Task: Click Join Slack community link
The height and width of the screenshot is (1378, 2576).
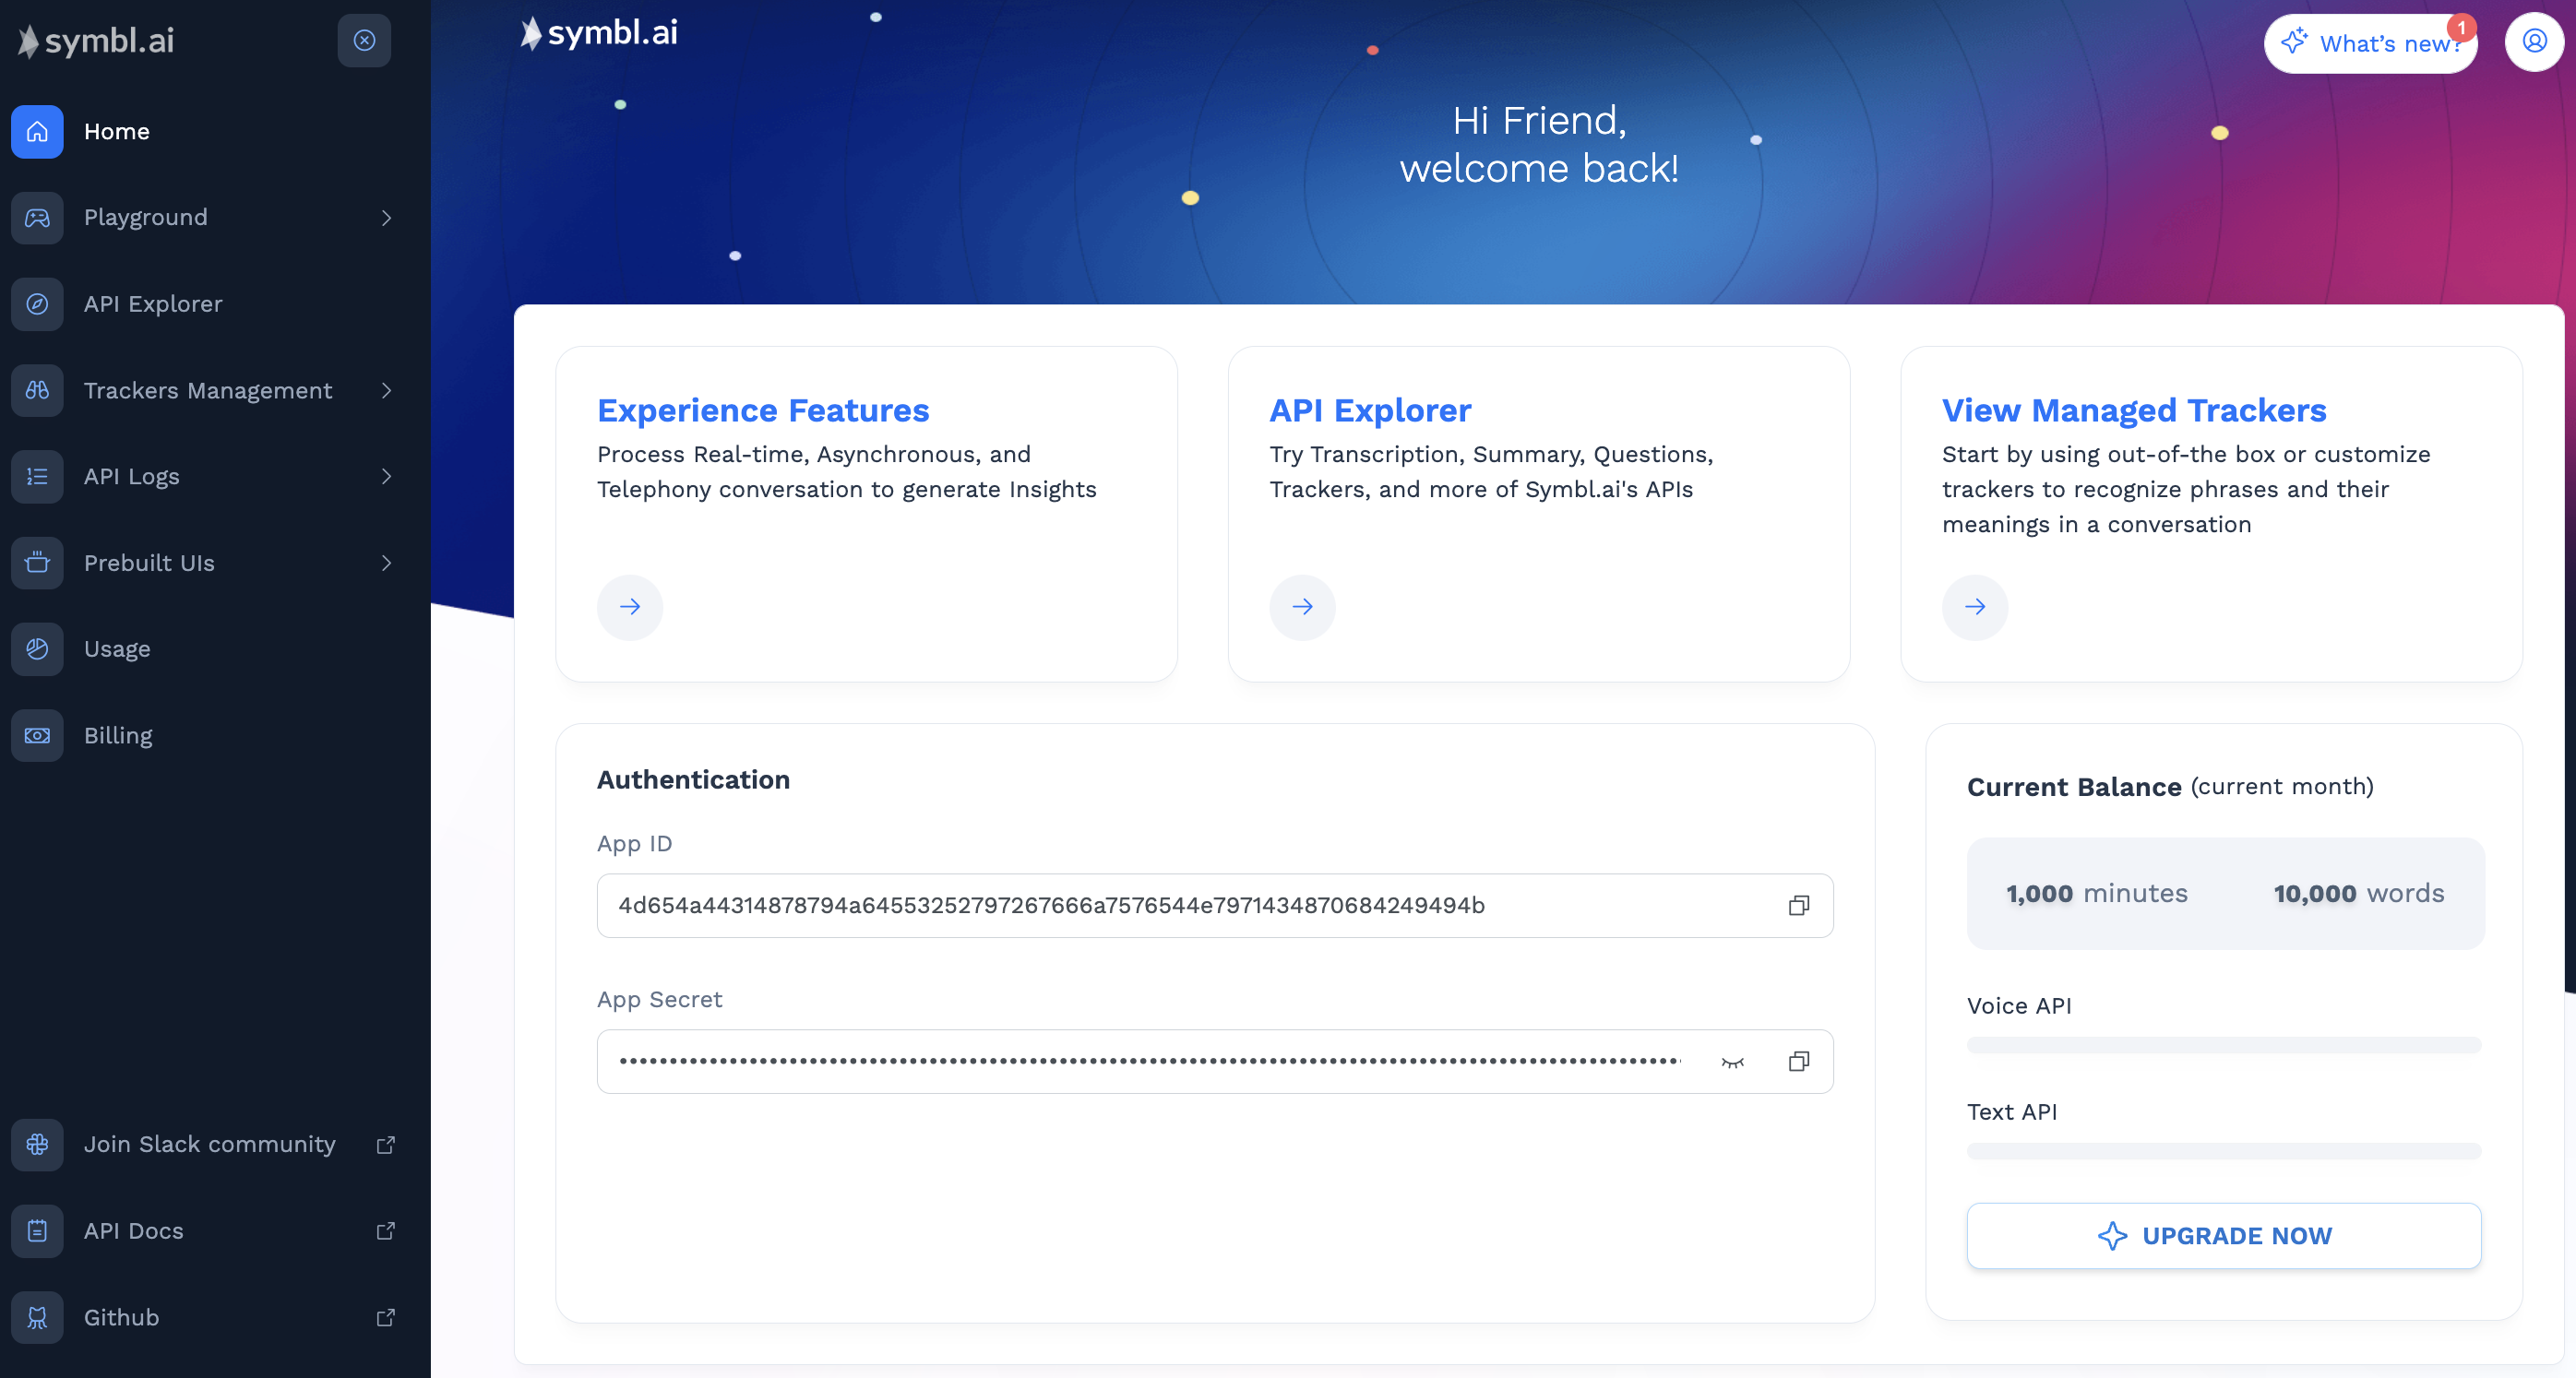Action: 209,1143
